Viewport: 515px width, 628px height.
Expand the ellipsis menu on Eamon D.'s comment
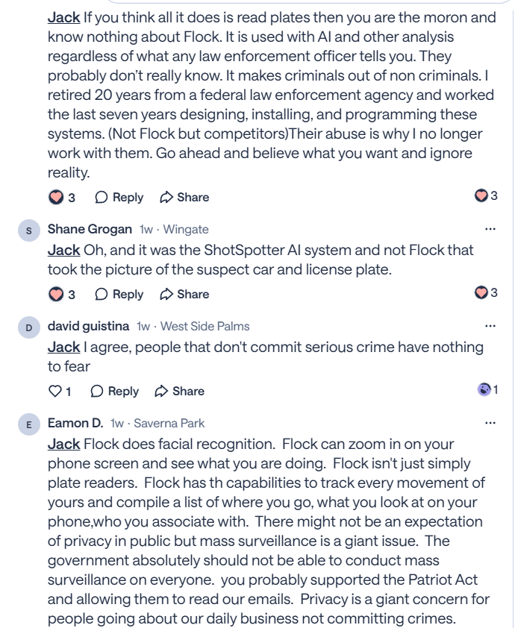click(x=490, y=423)
